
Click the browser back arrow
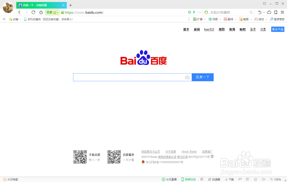pos(19,12)
